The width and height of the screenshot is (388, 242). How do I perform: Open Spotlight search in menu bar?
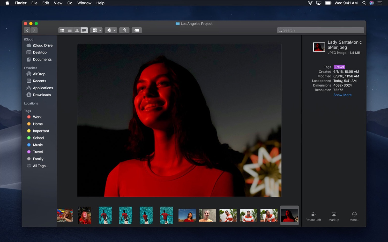(364, 3)
